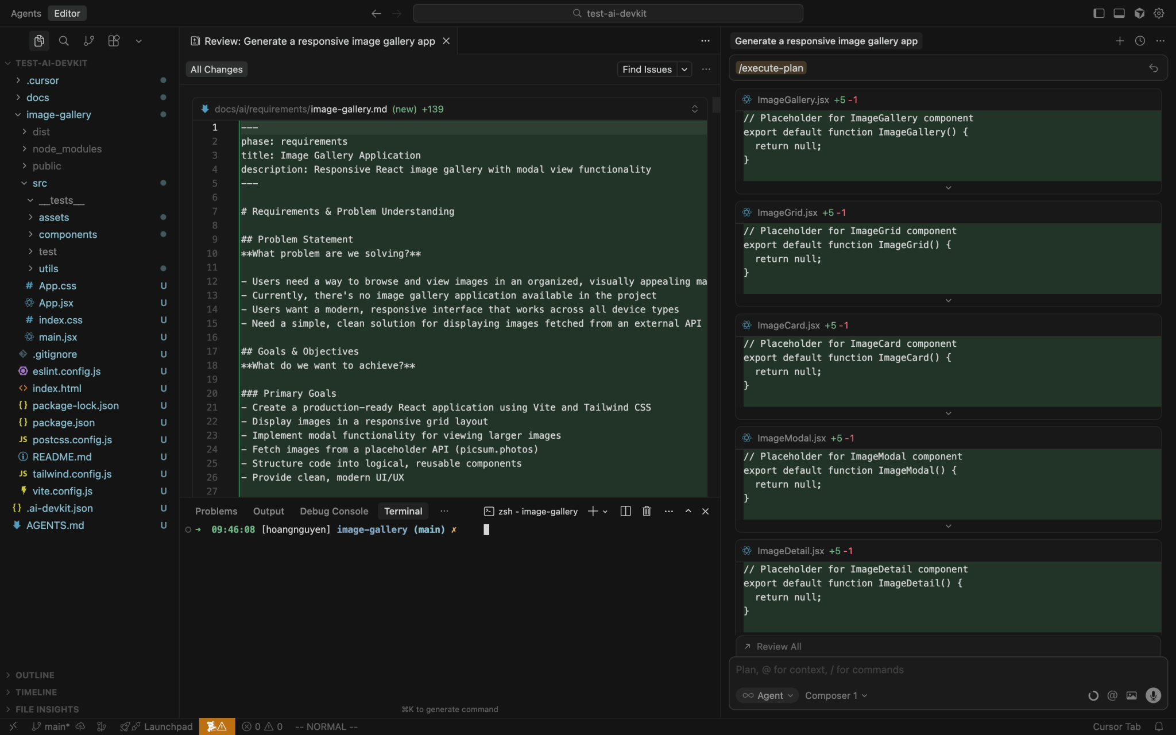The width and height of the screenshot is (1176, 735).
Task: Collapse the src folder
Action: point(40,183)
